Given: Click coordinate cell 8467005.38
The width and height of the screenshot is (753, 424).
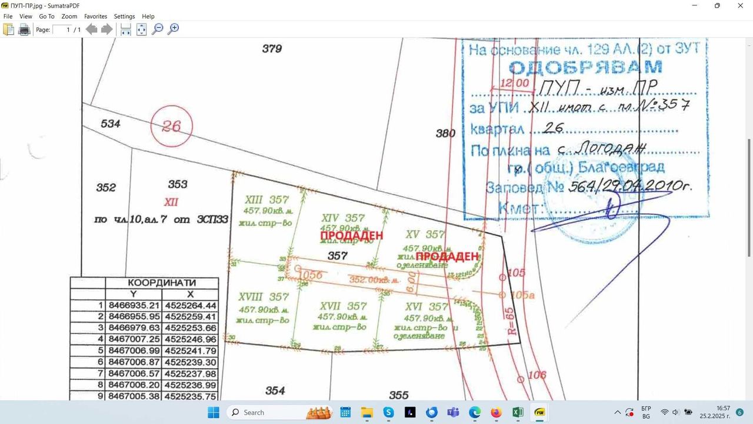Looking at the screenshot, I should tap(134, 396).
